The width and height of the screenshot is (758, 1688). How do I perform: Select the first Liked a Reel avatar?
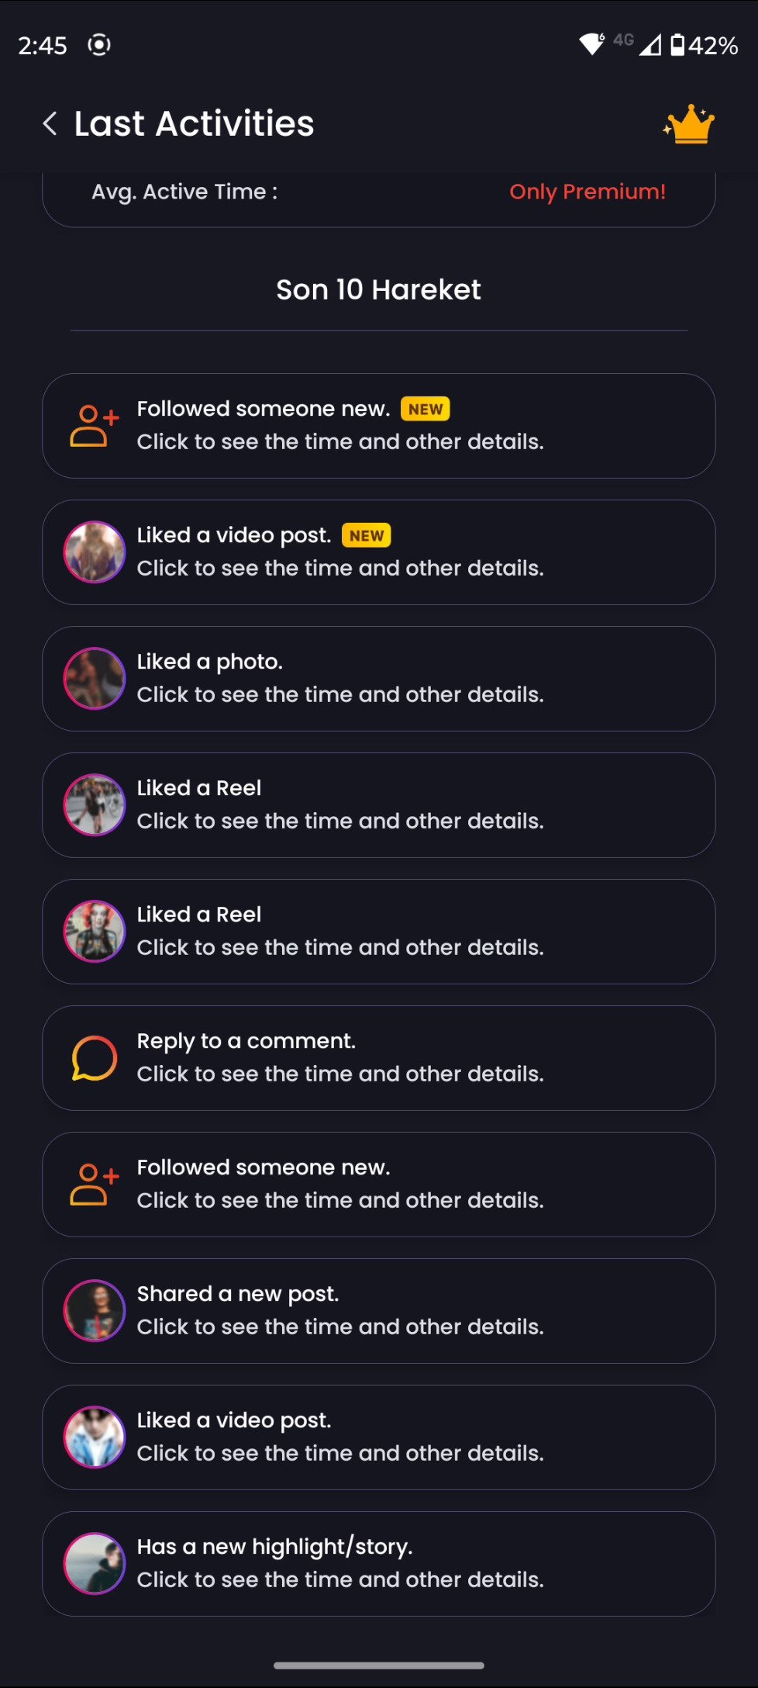(x=95, y=805)
